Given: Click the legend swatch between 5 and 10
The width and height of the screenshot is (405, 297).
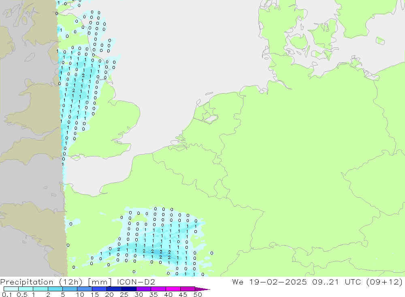Looking at the screenshot, I should pyautogui.click(x=70, y=289).
